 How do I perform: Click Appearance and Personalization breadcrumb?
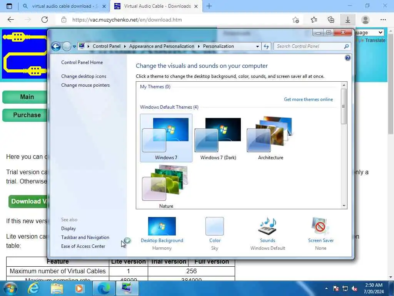click(162, 46)
